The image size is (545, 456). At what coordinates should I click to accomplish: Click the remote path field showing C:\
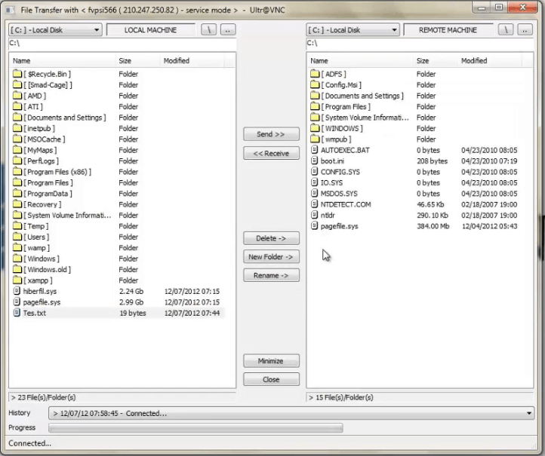point(420,44)
